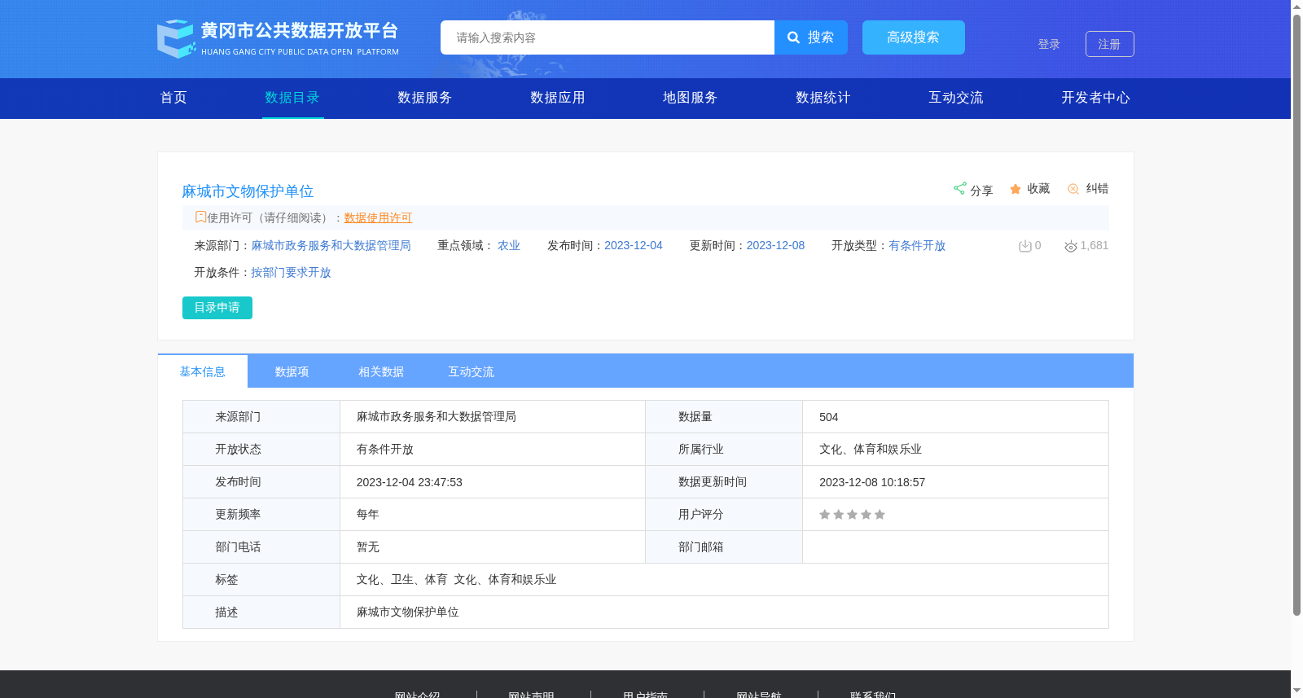This screenshot has height=698, width=1303.
Task: Open 高级搜索 advanced search
Action: 914,37
